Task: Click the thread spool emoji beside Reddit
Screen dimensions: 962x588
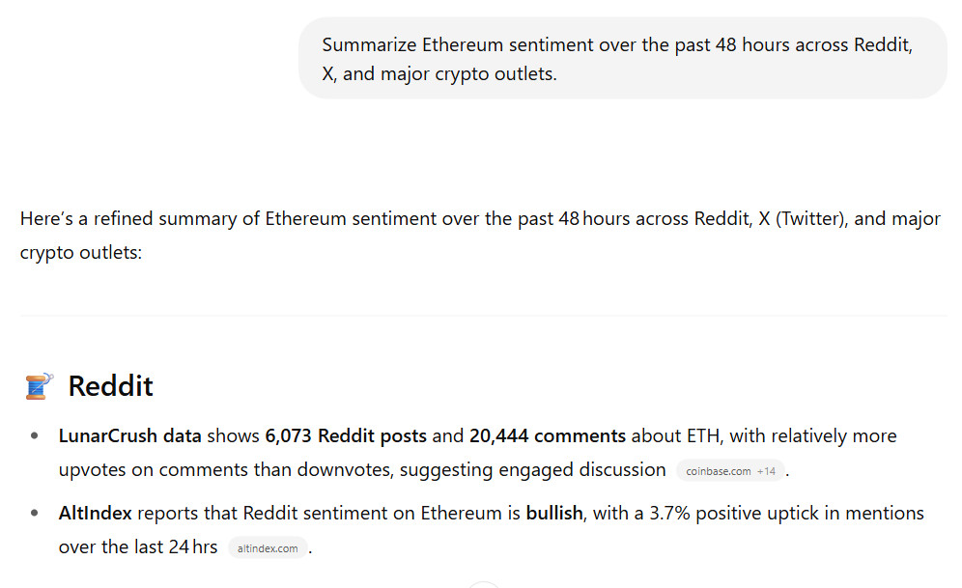Action: tap(39, 386)
